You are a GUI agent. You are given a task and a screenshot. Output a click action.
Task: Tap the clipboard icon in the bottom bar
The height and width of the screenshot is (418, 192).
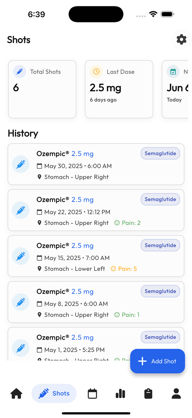[148, 393]
